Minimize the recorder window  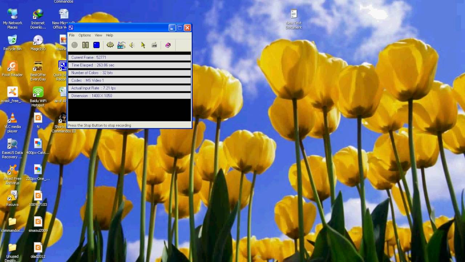coord(172,28)
